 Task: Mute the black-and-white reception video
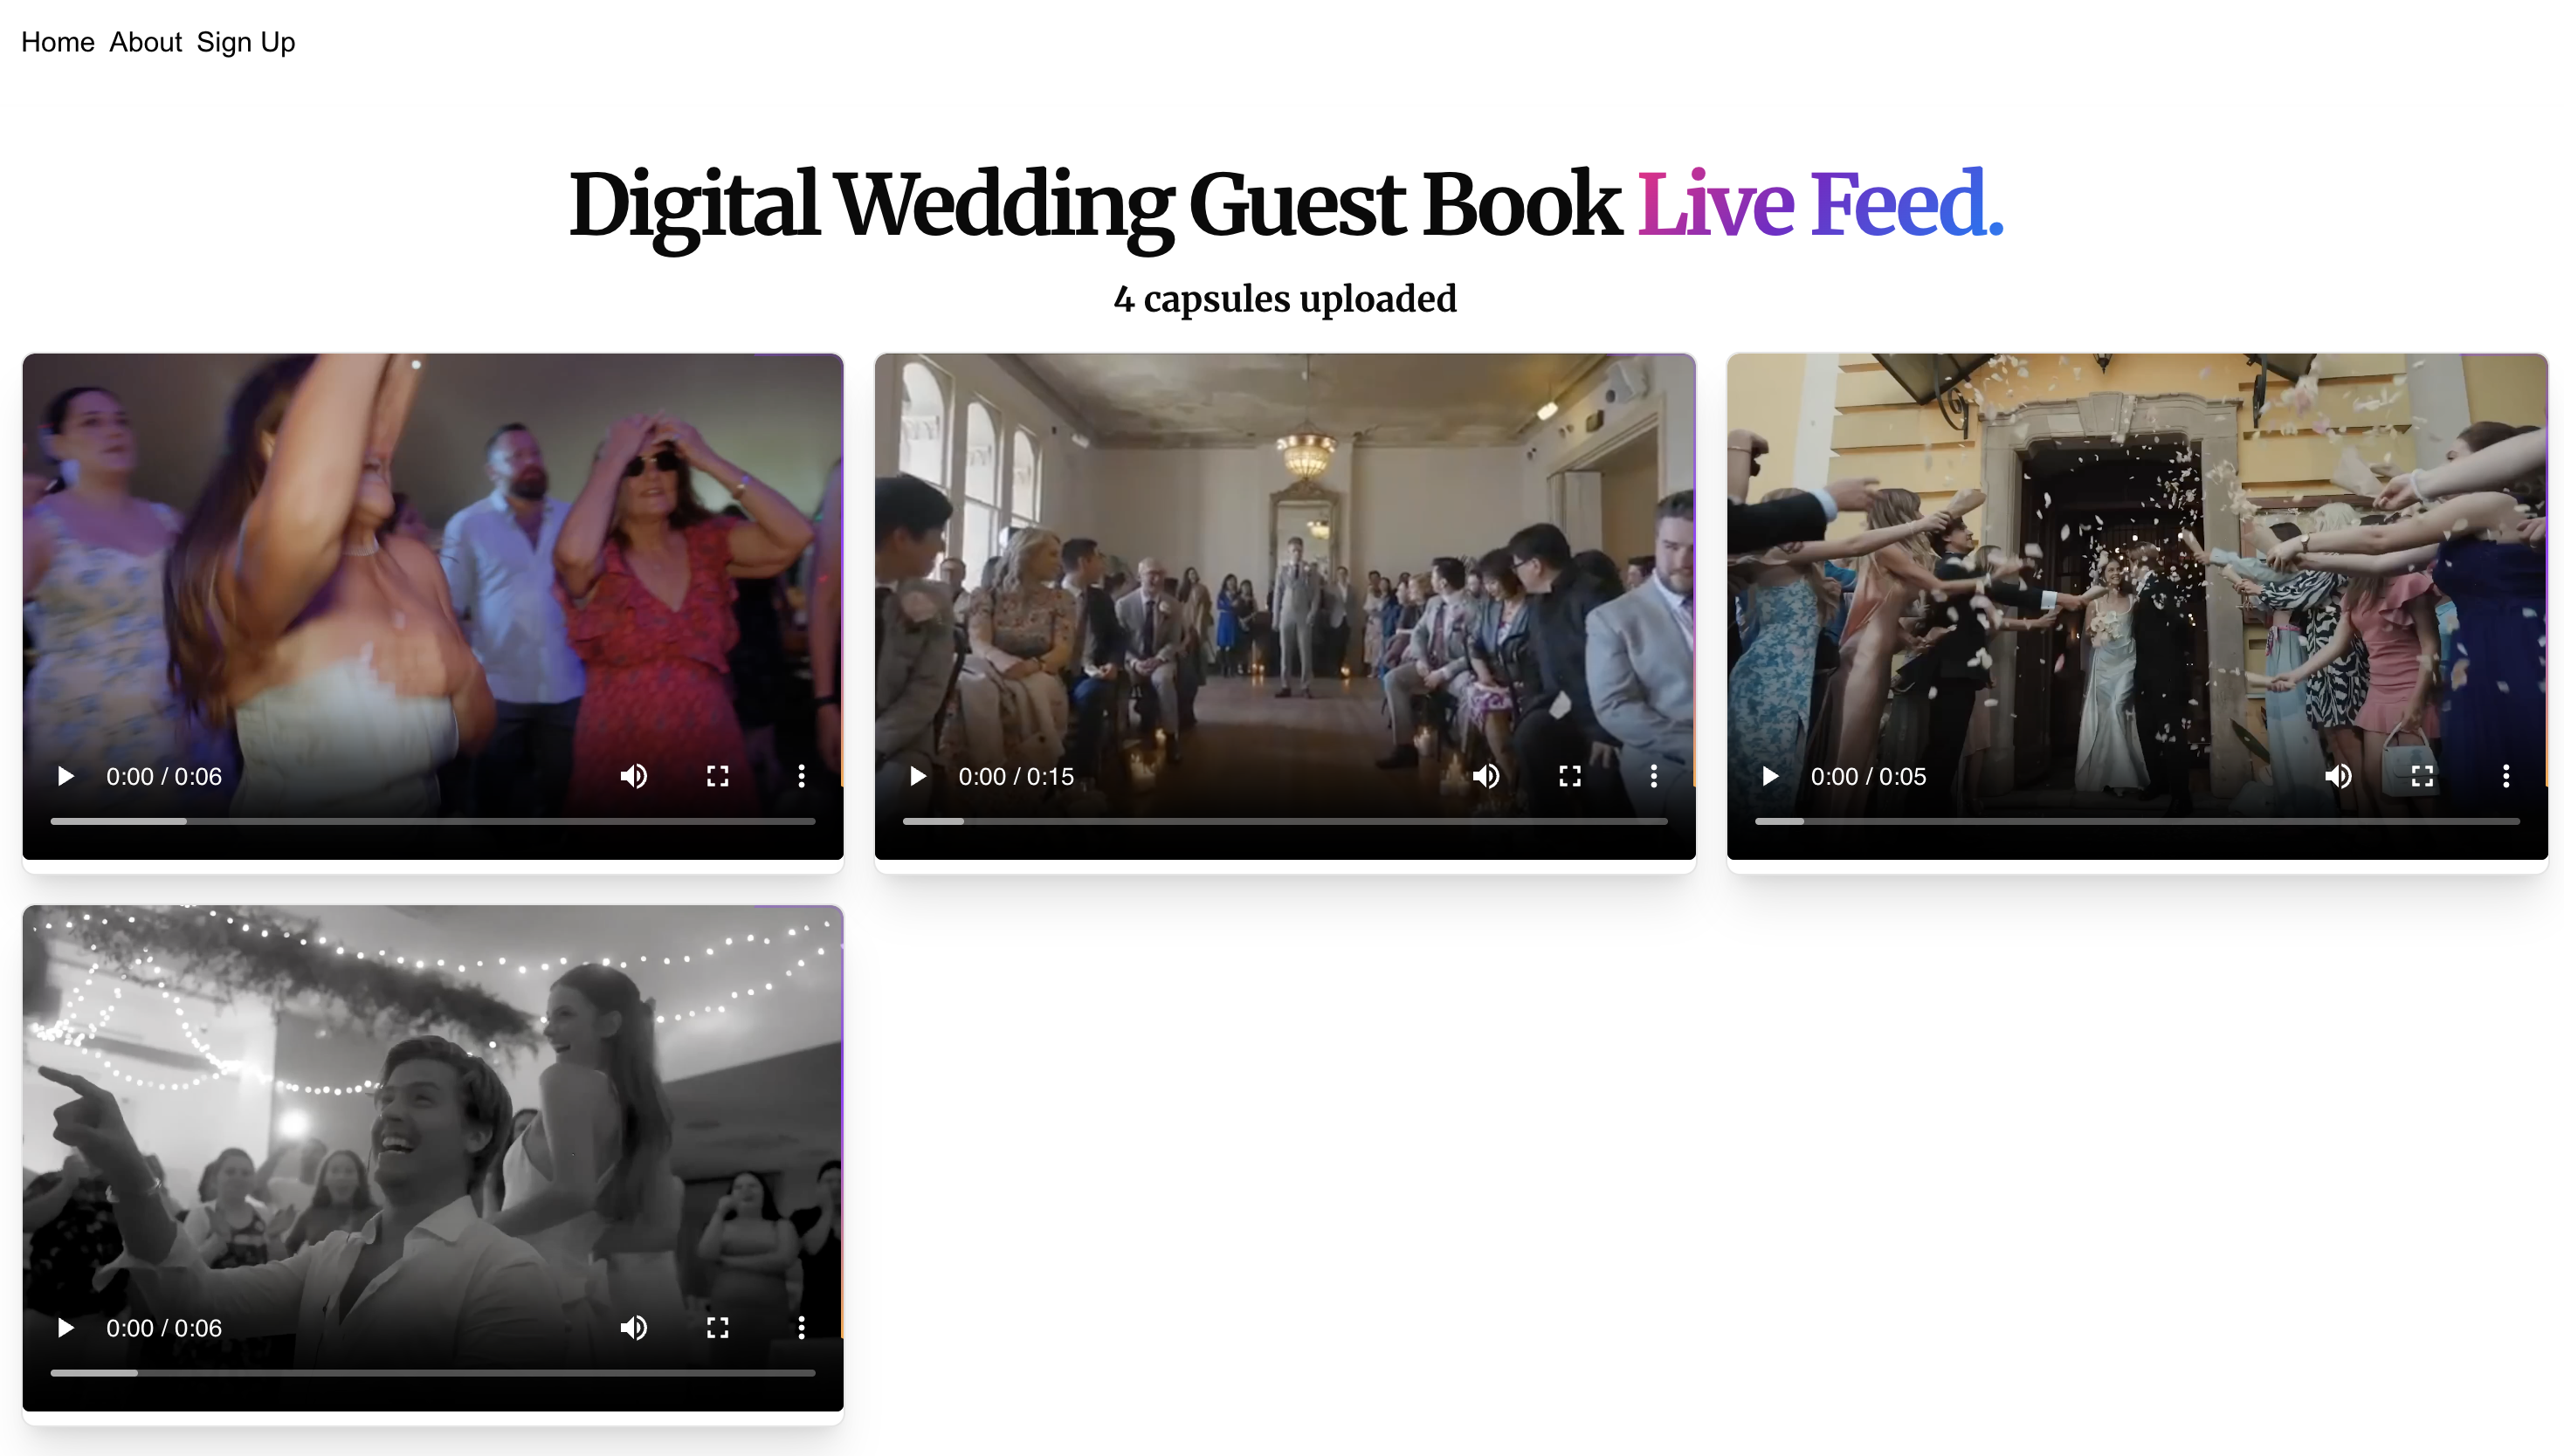coord(633,1327)
